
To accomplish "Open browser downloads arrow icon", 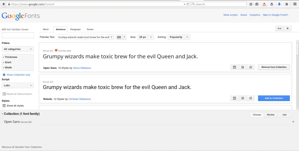I will tap(279, 4).
